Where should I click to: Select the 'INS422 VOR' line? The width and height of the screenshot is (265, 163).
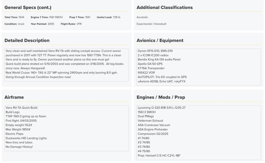tap(146, 73)
